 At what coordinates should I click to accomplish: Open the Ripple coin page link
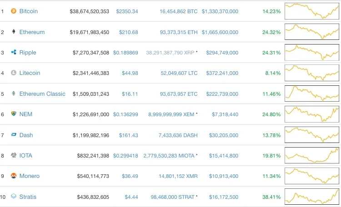(x=28, y=53)
